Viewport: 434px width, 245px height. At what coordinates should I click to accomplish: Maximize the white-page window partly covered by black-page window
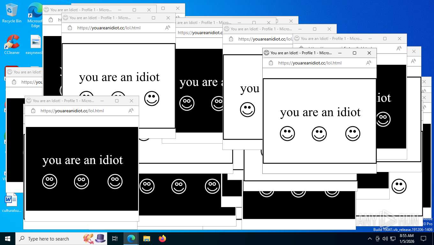[x=153, y=18]
